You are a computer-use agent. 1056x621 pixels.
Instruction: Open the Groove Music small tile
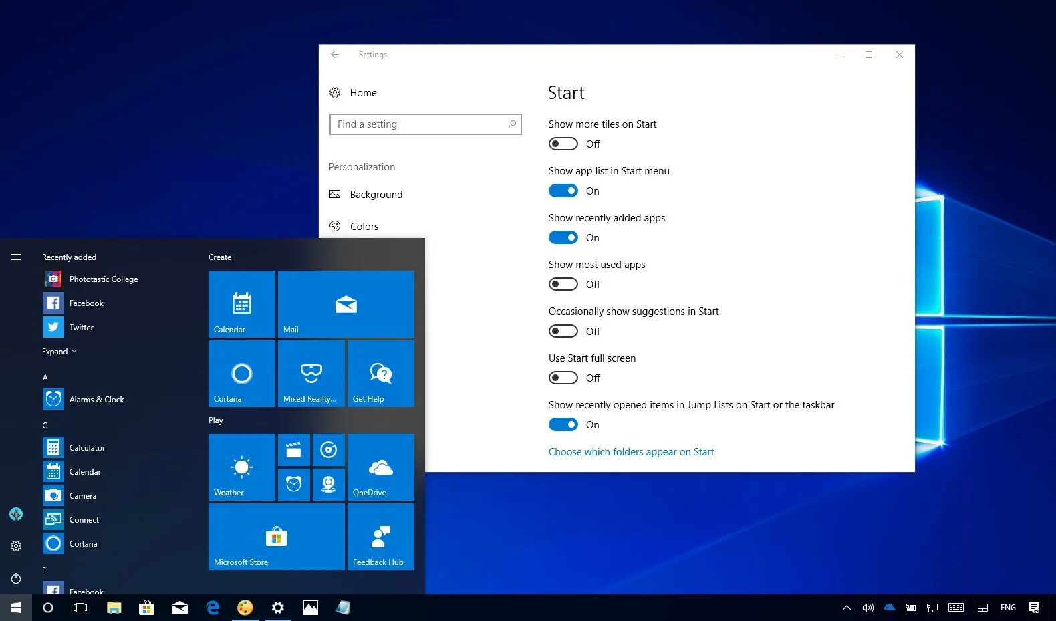click(329, 450)
